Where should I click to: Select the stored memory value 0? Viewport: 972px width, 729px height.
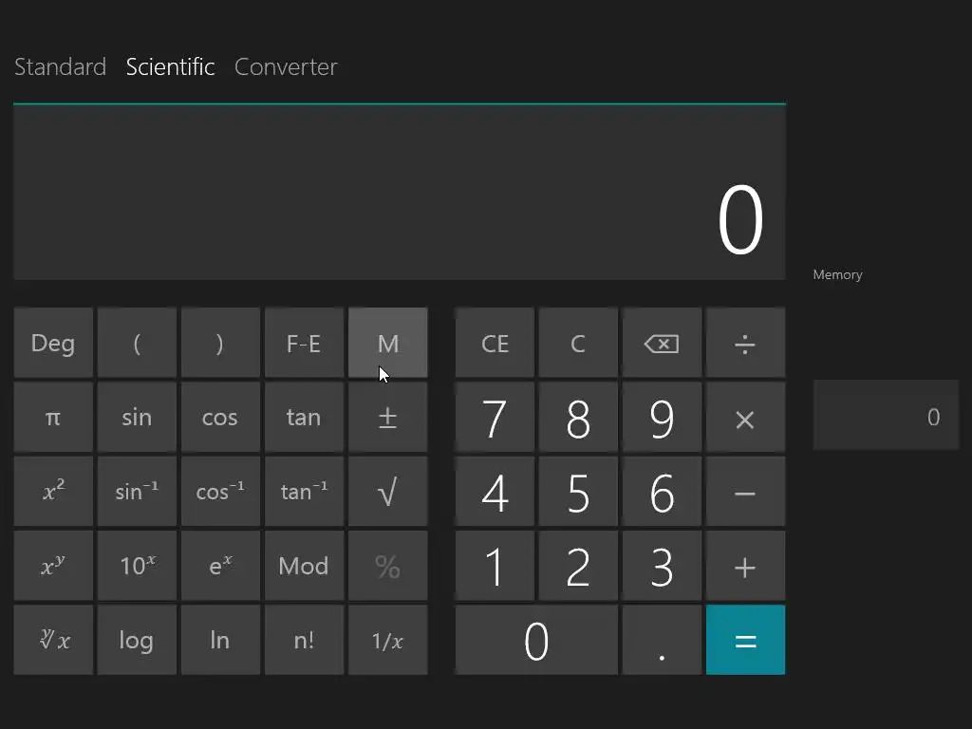[886, 416]
